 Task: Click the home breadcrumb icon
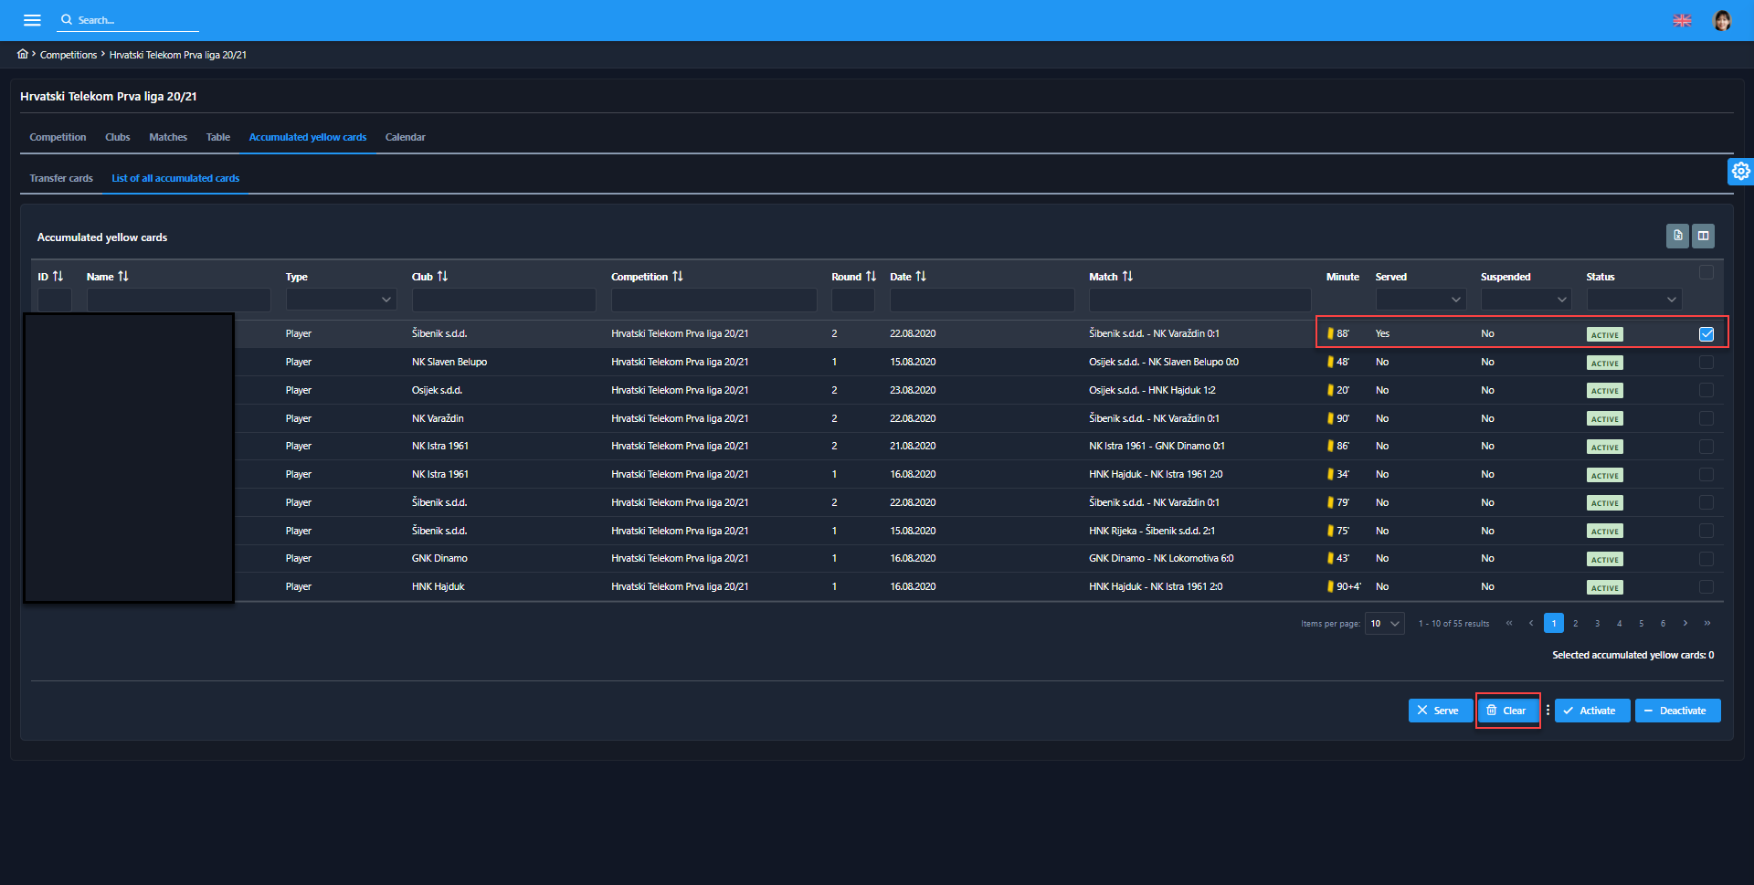[23, 54]
